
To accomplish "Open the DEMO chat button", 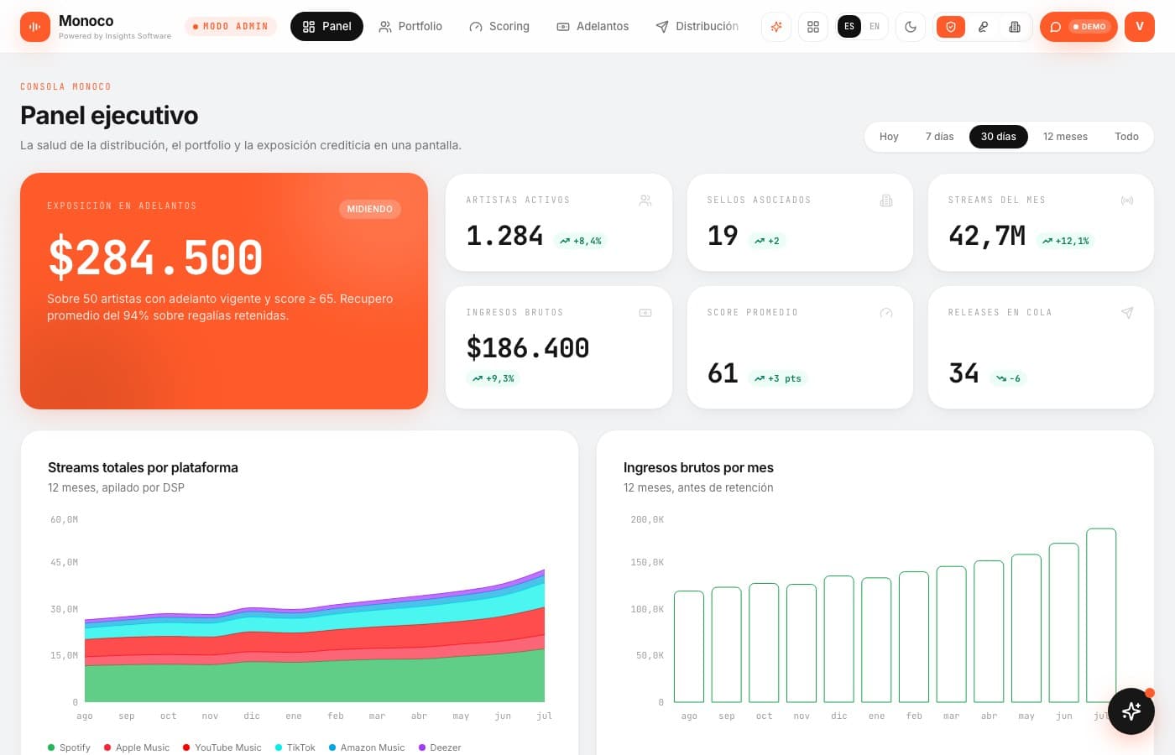I will (1078, 27).
